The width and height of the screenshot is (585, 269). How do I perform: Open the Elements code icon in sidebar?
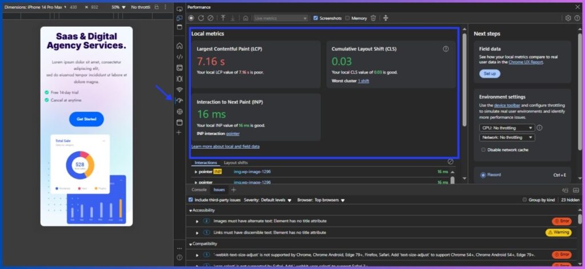179,56
